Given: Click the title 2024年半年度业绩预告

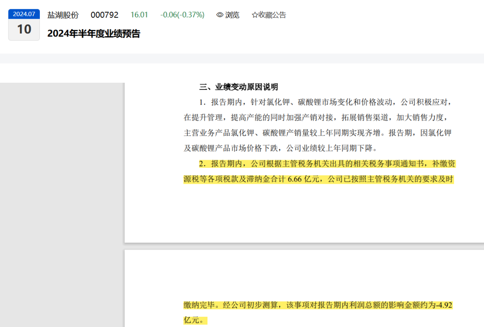Looking at the screenshot, I should 94,34.
